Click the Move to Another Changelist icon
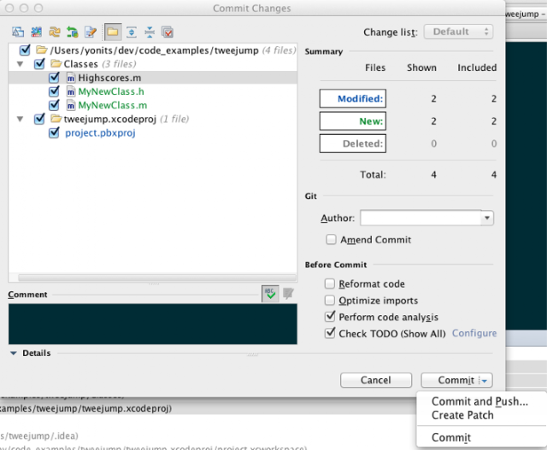The height and width of the screenshot is (450, 547). click(x=36, y=32)
